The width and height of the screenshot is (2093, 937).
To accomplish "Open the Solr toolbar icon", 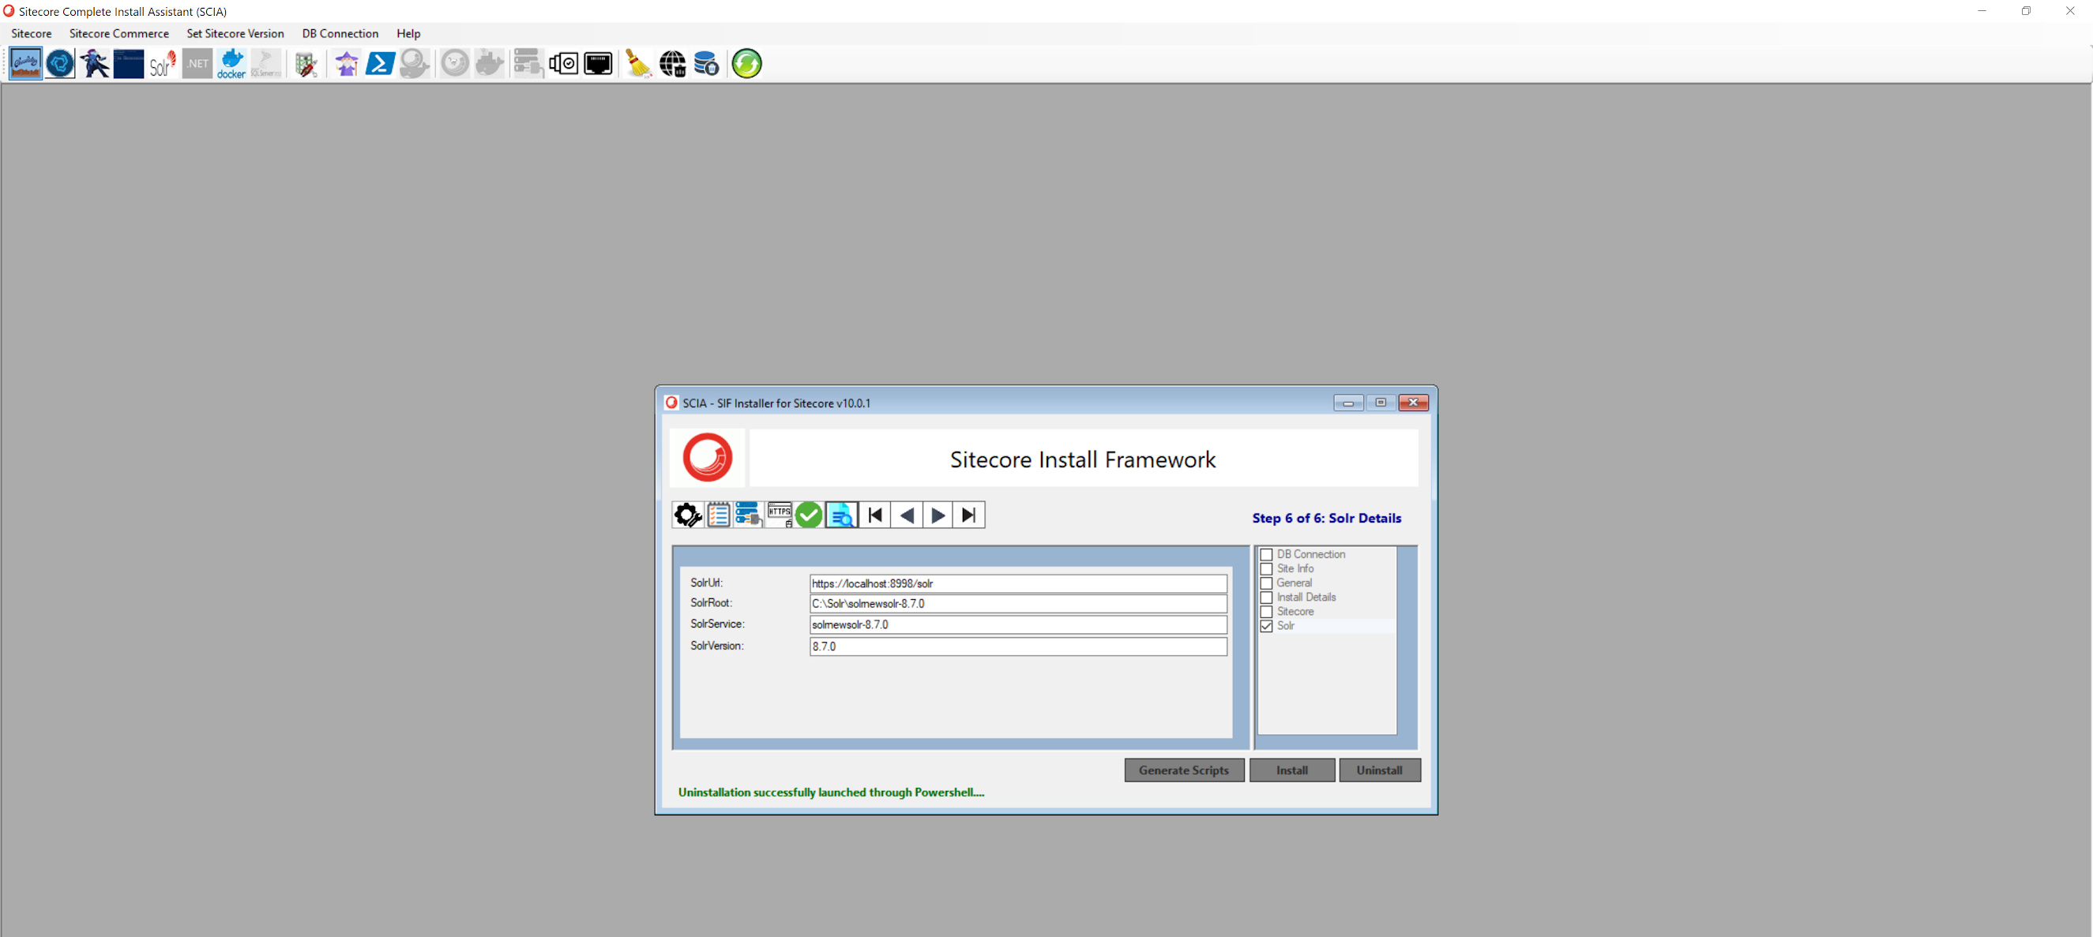I will (x=163, y=63).
